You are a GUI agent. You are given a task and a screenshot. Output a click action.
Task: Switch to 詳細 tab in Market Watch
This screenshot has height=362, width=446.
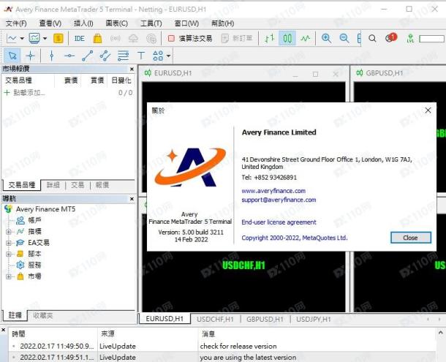tap(53, 185)
